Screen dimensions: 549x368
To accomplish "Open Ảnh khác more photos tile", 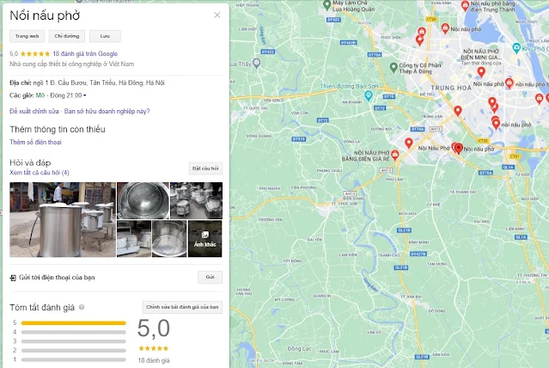I will click(x=204, y=239).
